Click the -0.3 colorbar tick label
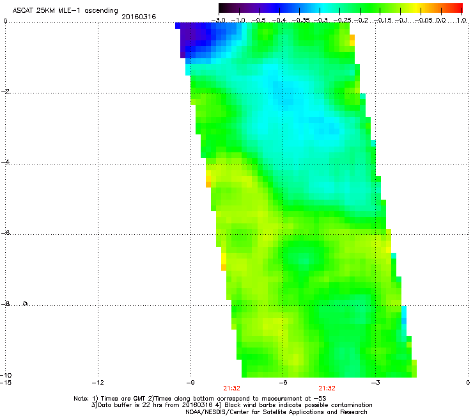The width and height of the screenshot is (473, 416). tap(321, 20)
